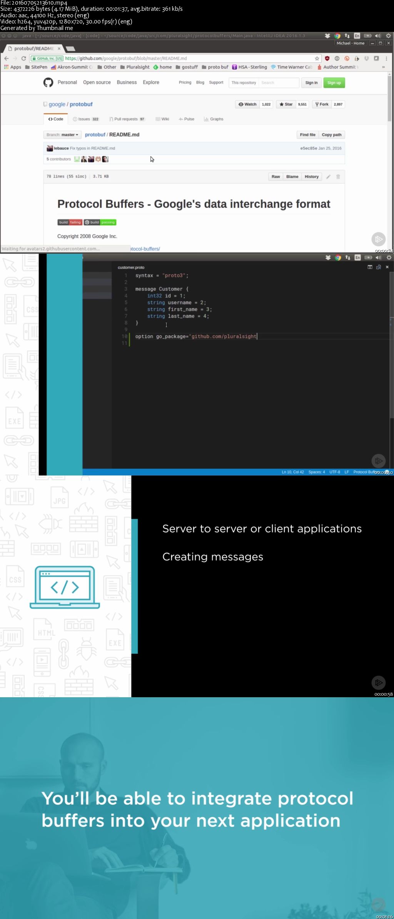Image resolution: width=394 pixels, height=919 pixels.
Task: Click the Chrome back arrow
Action: pos(6,59)
